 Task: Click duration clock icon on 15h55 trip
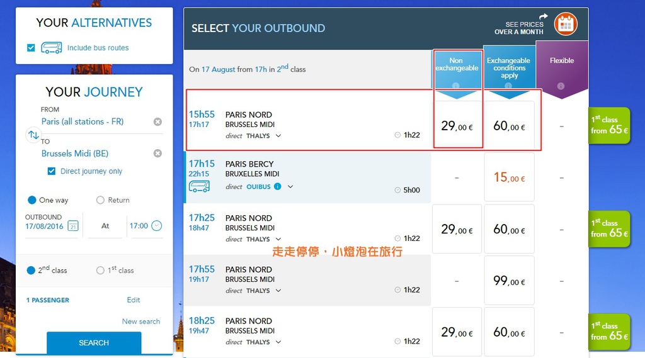(x=397, y=135)
